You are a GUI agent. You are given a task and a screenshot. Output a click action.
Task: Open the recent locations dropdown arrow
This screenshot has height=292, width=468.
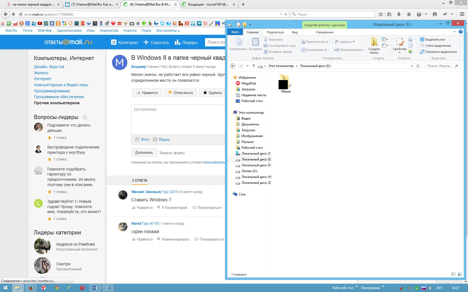(x=247, y=66)
